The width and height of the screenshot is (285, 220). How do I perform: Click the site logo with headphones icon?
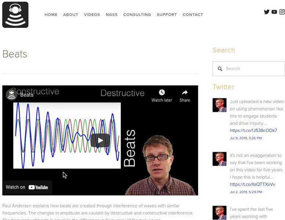pos(15,15)
